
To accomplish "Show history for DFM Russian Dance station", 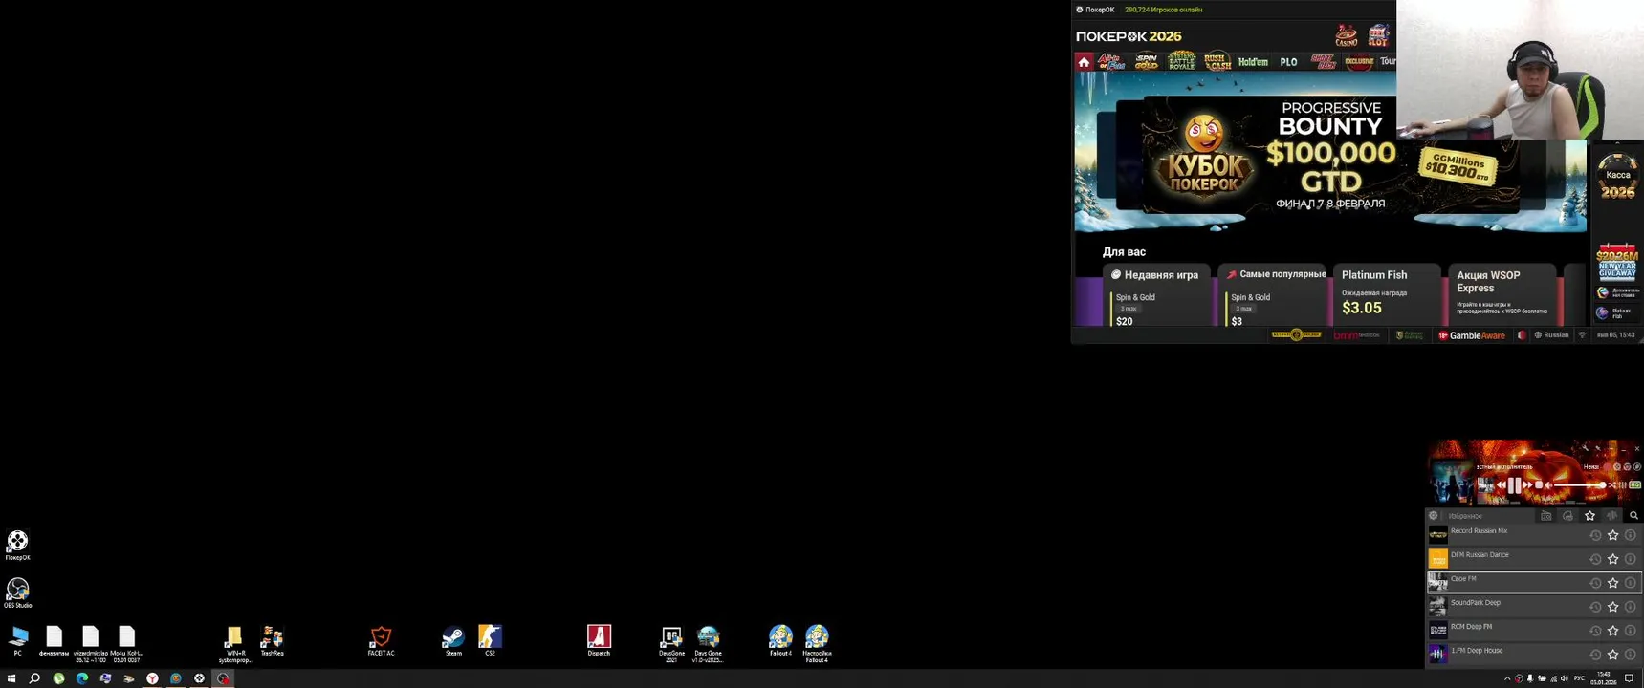I will coord(1595,559).
